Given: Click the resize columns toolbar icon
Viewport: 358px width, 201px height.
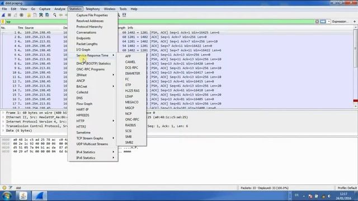Looking at the screenshot, I should (124, 15).
